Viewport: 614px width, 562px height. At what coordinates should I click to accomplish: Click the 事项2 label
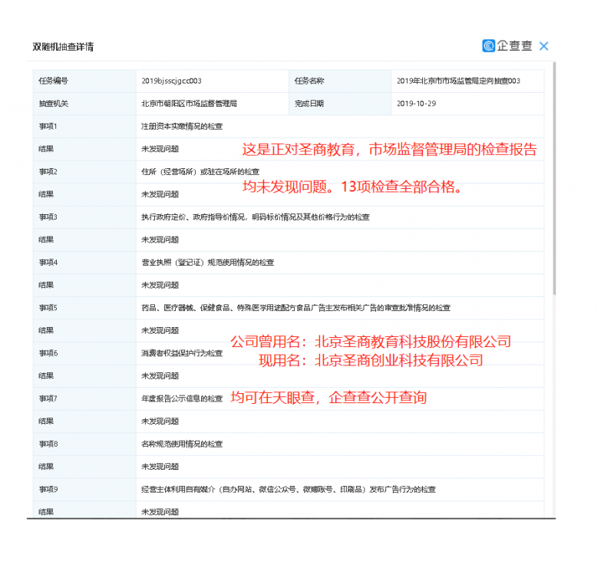tap(48, 172)
